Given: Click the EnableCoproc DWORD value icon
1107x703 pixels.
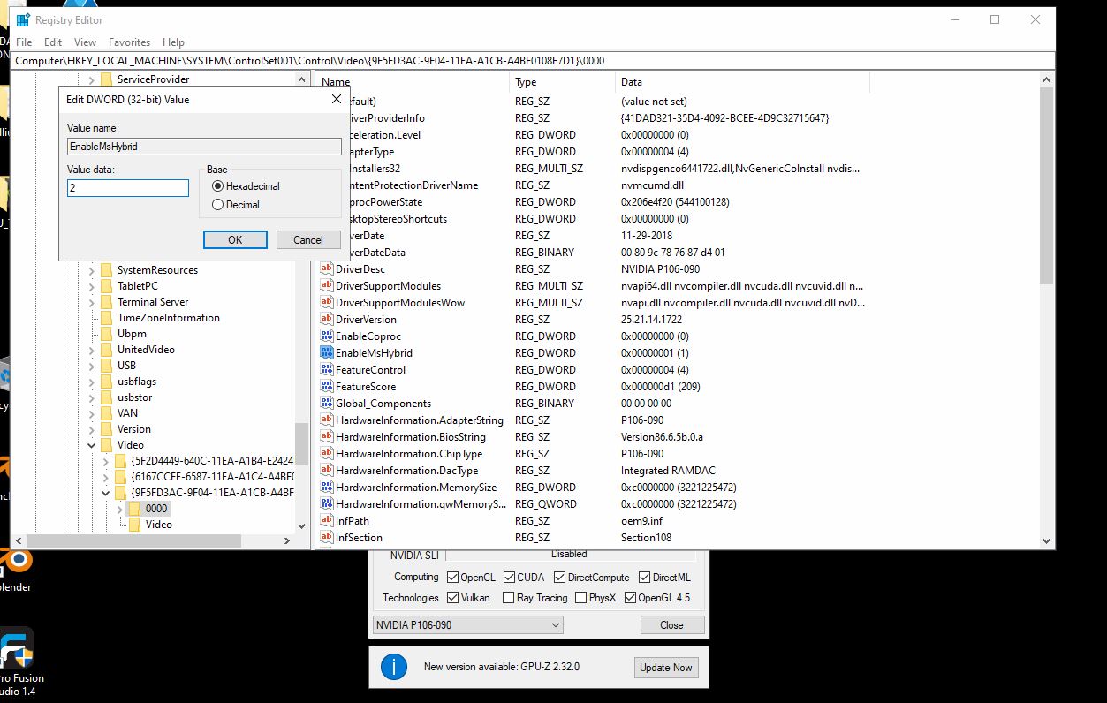Looking at the screenshot, I should click(327, 336).
